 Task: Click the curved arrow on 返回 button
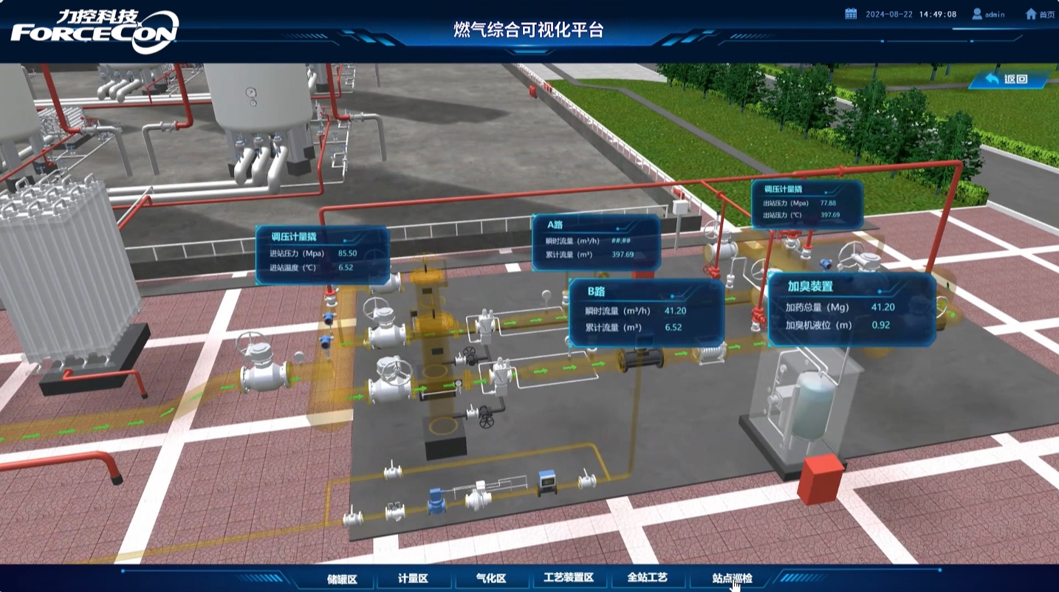click(992, 79)
